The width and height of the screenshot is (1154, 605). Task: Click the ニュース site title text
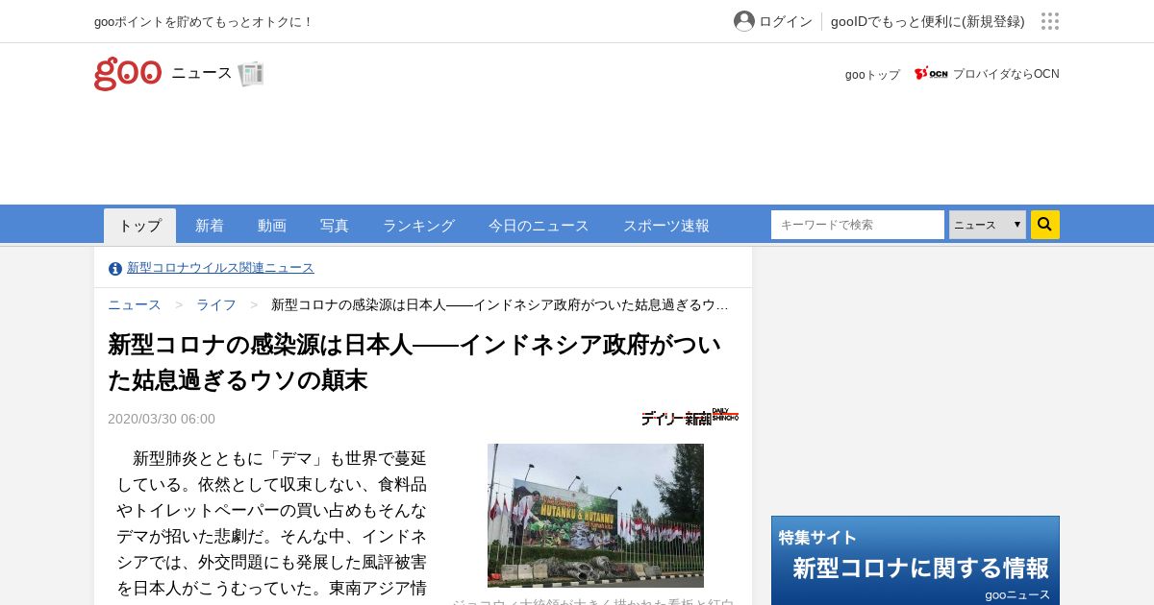point(202,73)
